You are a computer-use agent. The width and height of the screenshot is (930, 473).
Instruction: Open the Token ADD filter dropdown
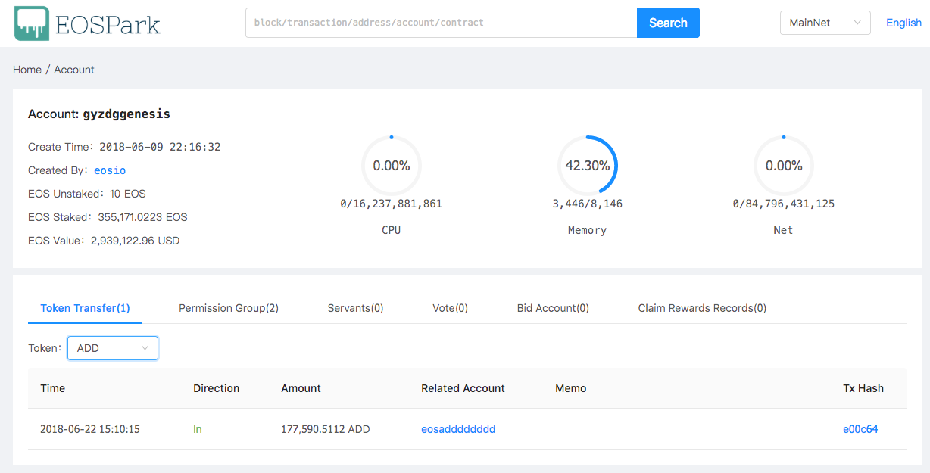tap(112, 347)
